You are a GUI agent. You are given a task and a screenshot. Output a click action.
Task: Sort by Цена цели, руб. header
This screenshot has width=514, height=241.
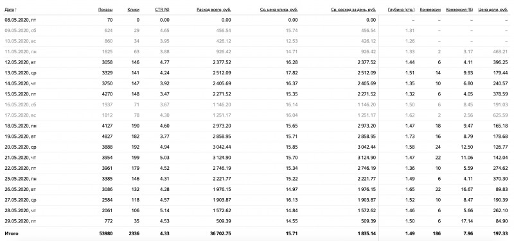[x=493, y=10]
